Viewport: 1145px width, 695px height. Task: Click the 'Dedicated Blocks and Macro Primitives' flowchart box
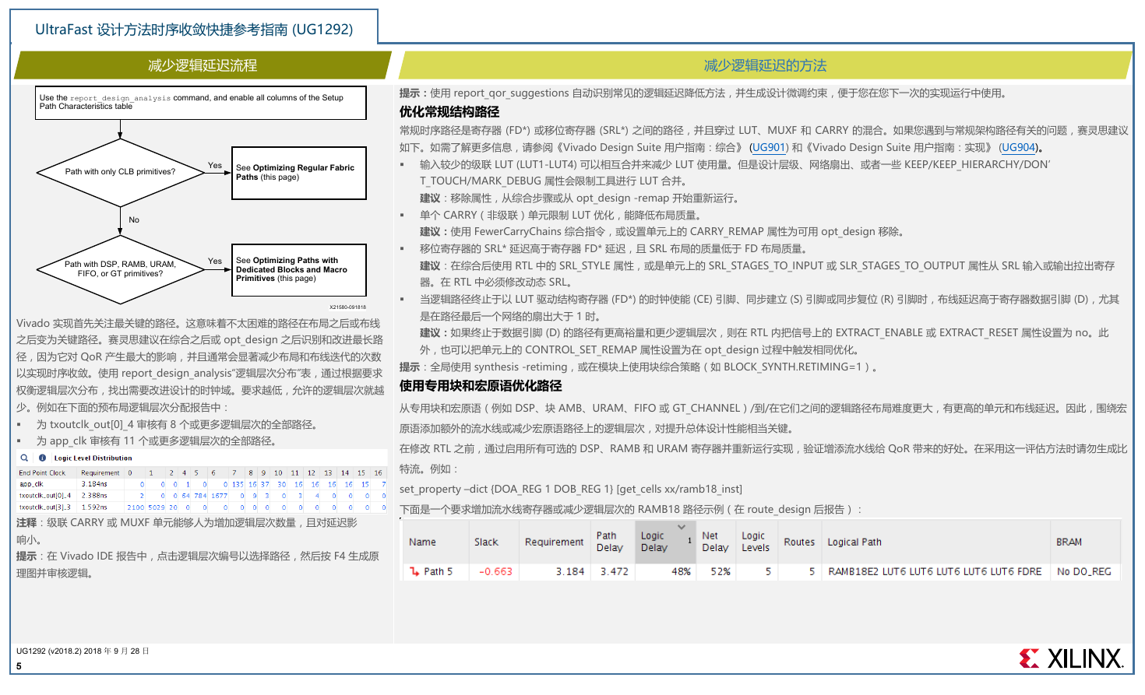pos(299,269)
